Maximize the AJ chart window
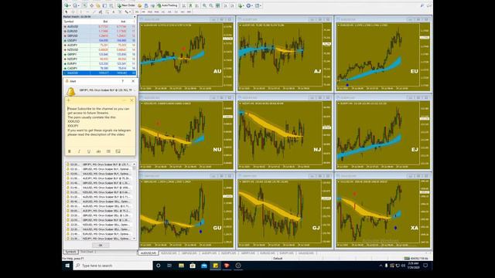Screen dimensions: 495x278 pos(320,19)
